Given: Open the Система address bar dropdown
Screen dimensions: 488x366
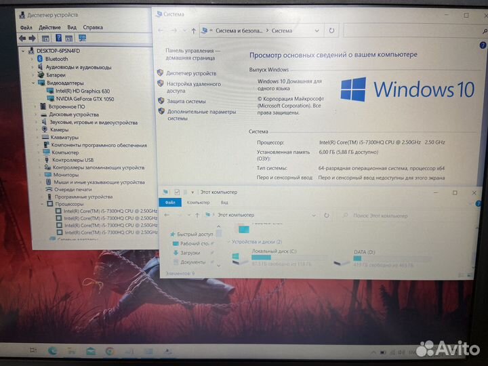Looking at the screenshot, I should [x=317, y=30].
